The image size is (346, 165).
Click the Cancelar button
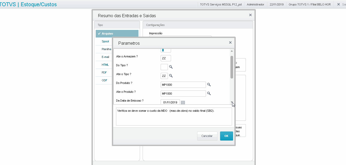click(x=207, y=136)
